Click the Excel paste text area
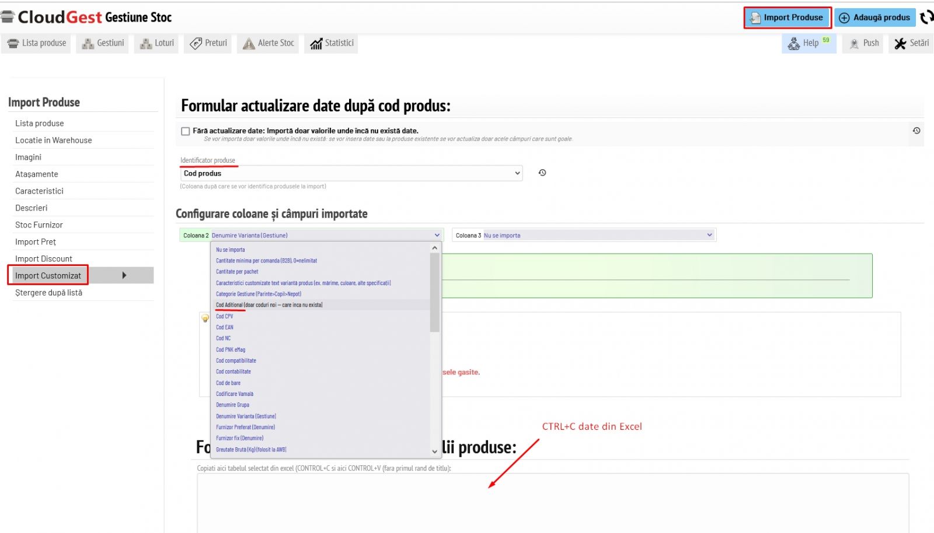This screenshot has width=934, height=533. (552, 503)
